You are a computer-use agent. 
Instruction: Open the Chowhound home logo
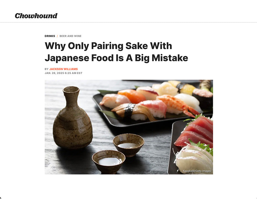coord(36,16)
